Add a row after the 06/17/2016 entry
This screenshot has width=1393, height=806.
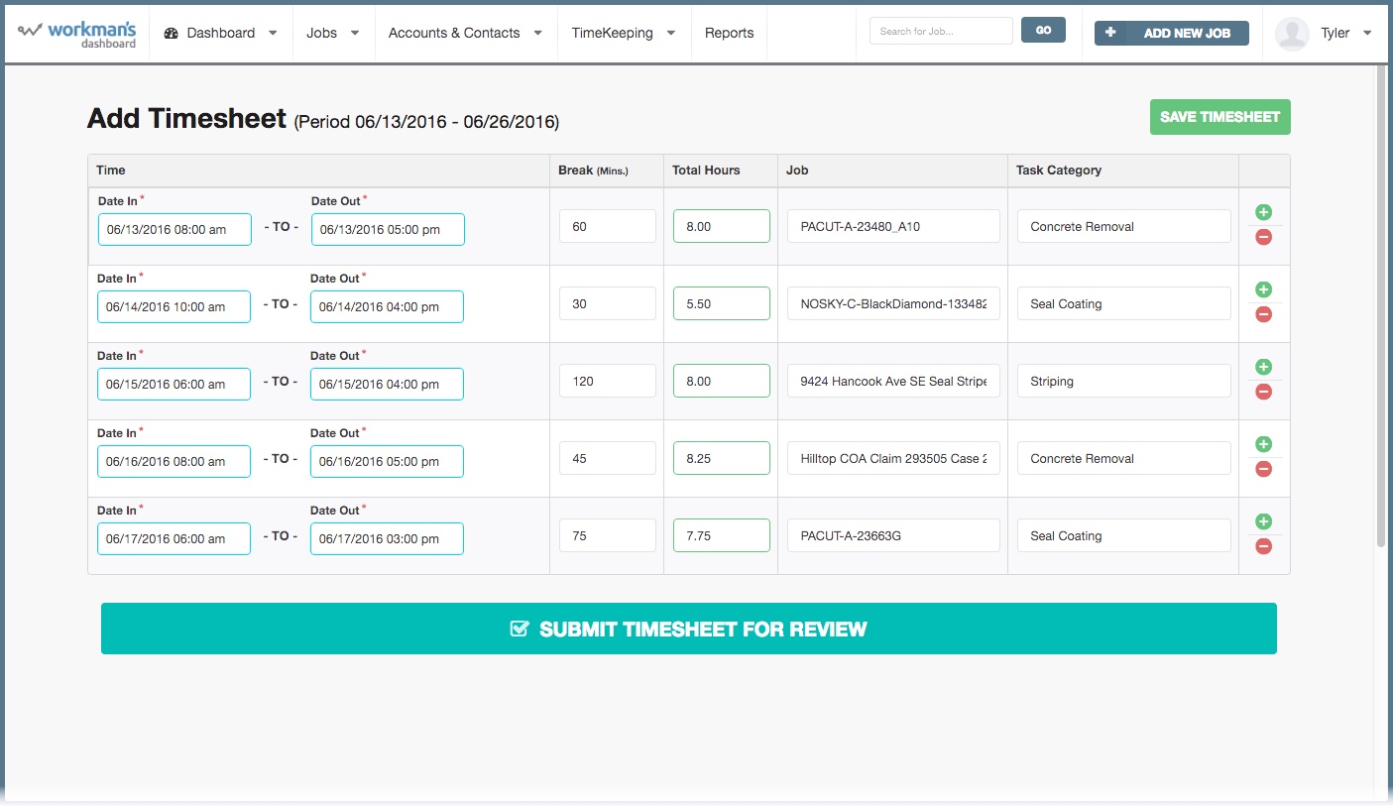click(1263, 521)
